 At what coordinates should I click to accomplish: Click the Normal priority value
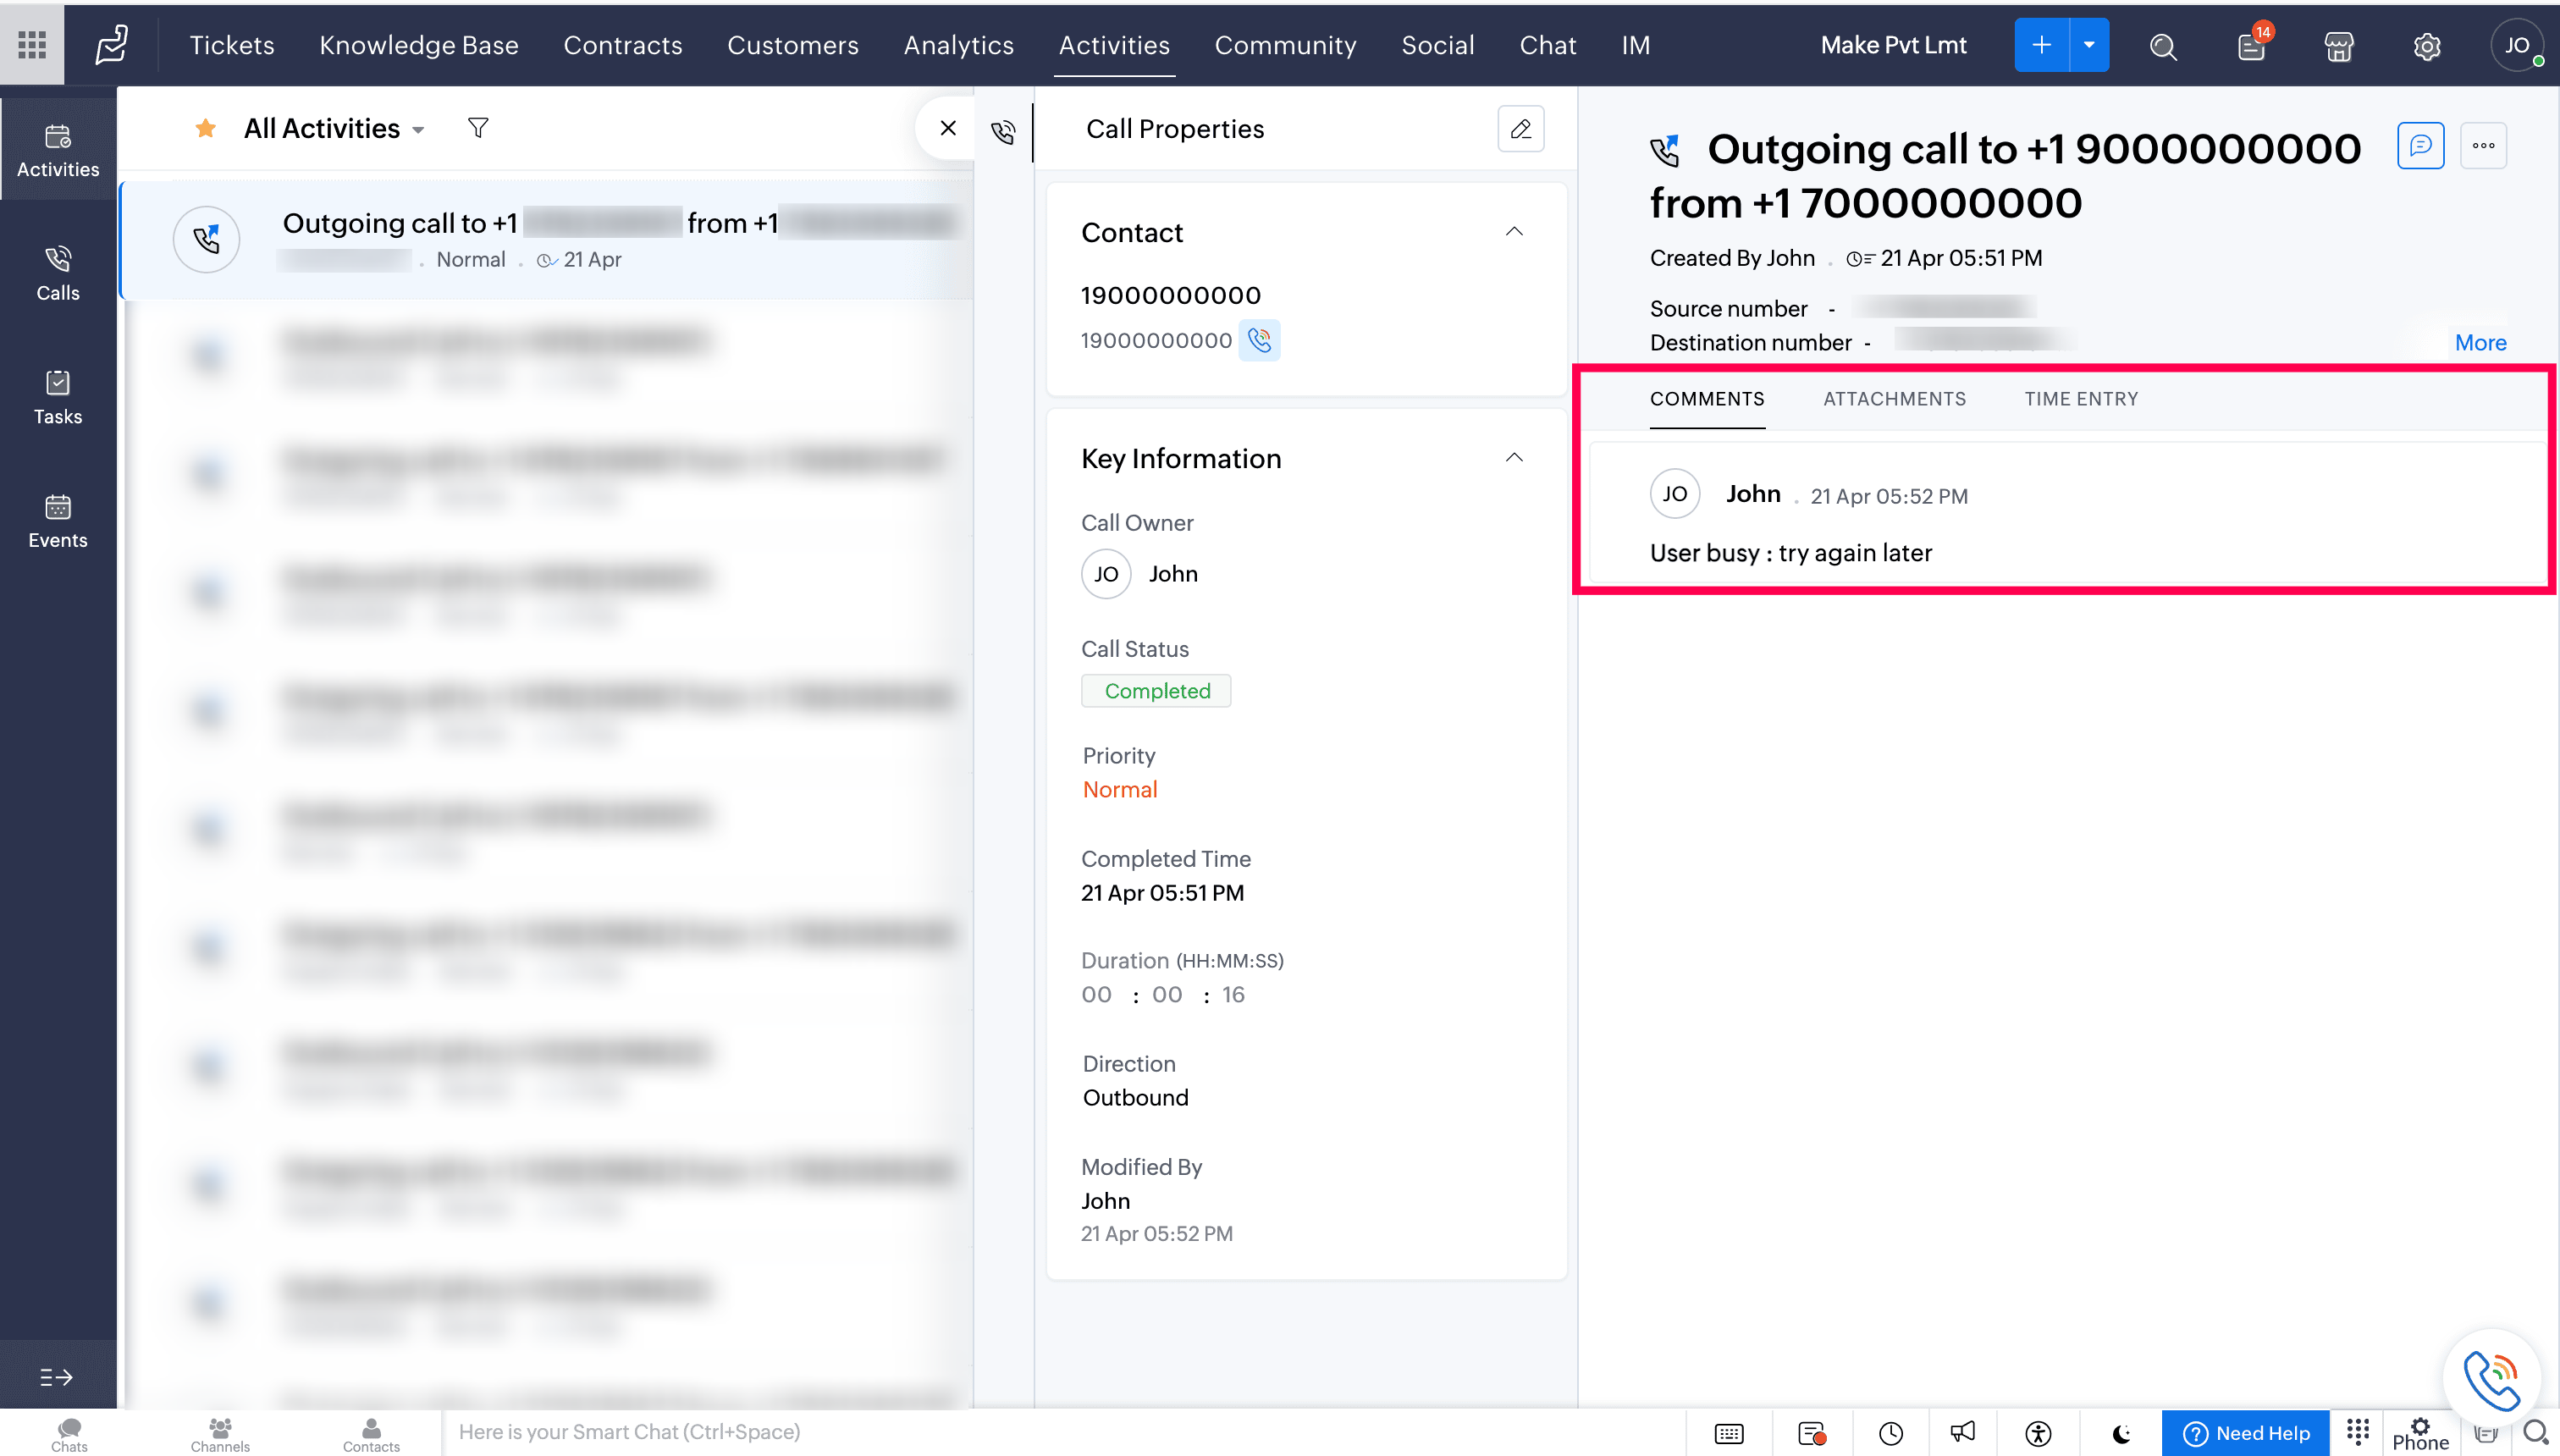(x=1119, y=790)
